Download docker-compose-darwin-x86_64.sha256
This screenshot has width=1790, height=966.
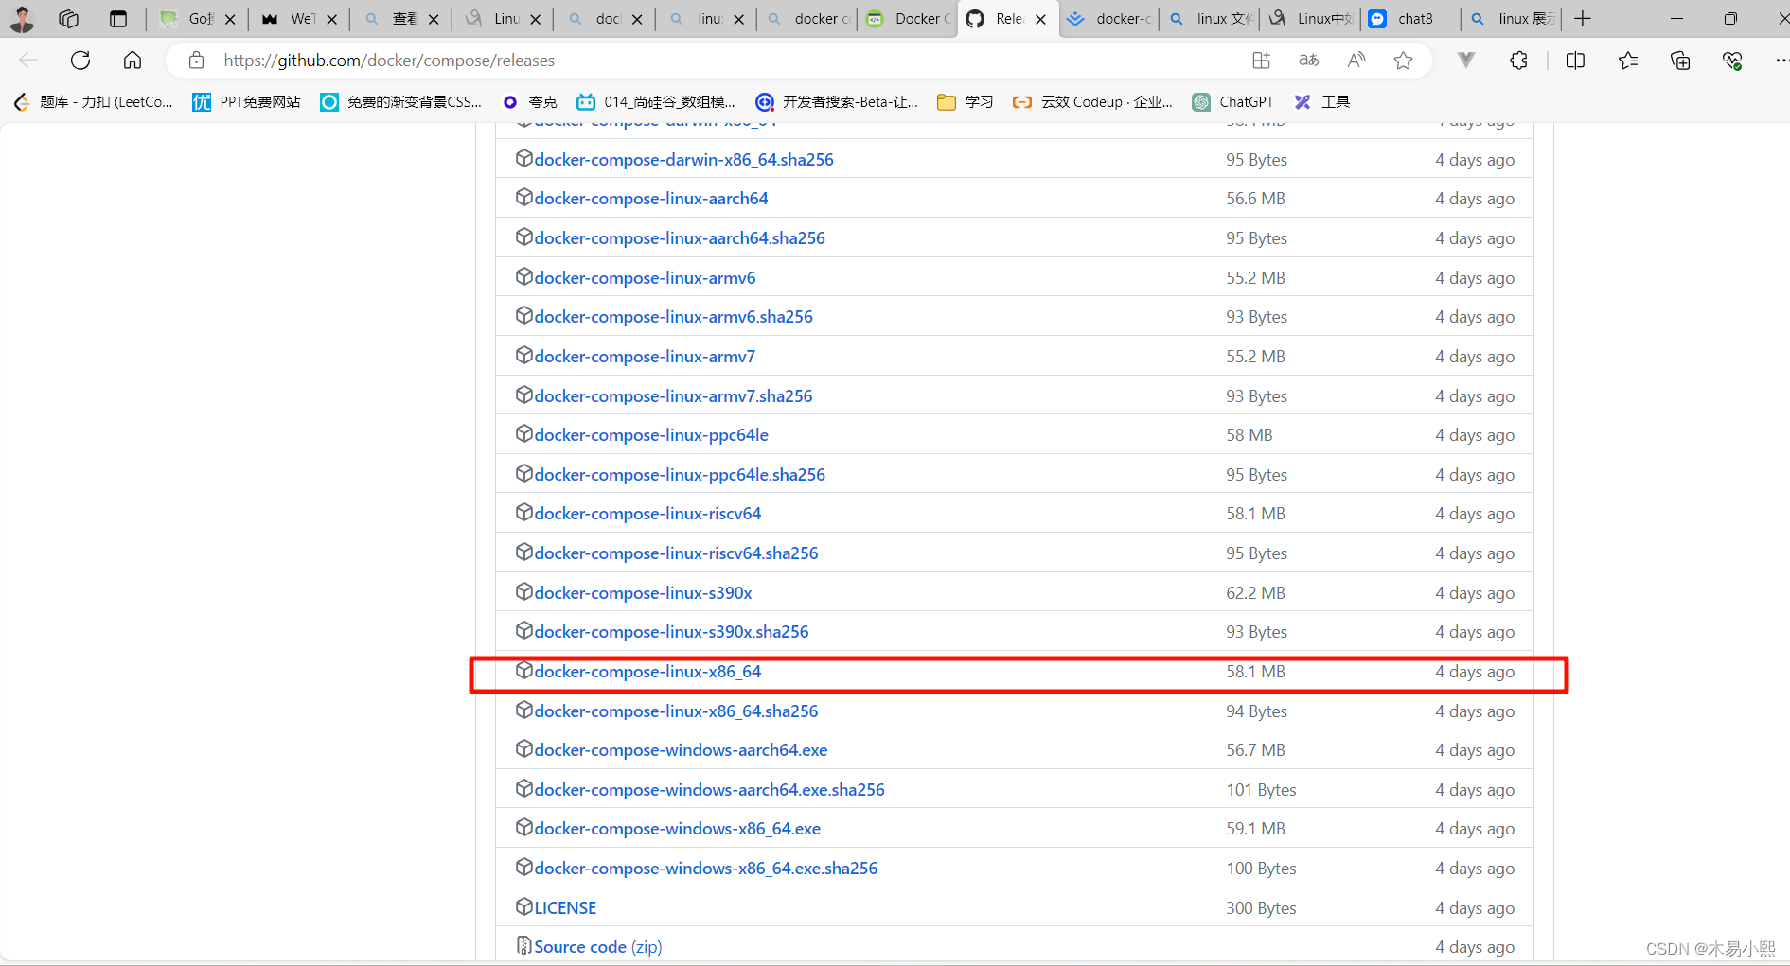(683, 159)
